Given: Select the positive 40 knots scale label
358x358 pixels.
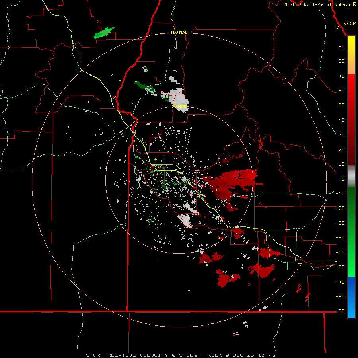Looking at the screenshot, I should tap(342, 120).
